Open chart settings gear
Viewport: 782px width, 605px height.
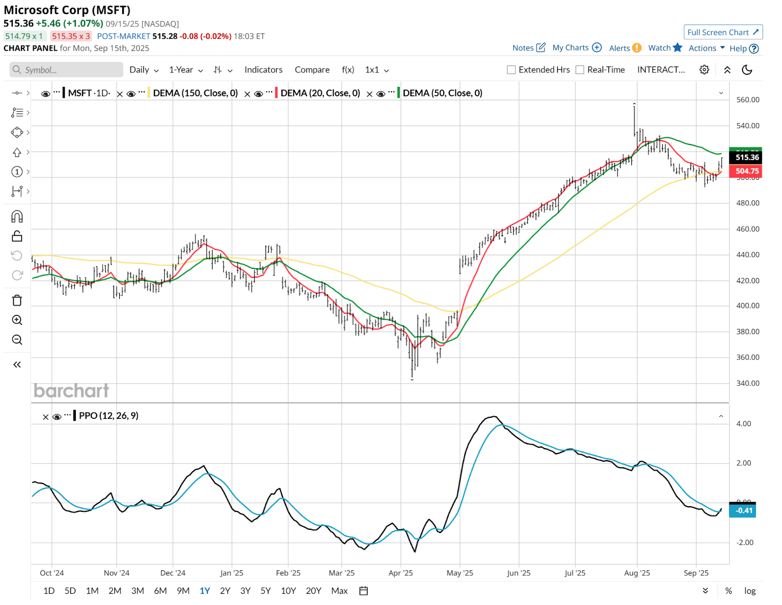tap(704, 69)
